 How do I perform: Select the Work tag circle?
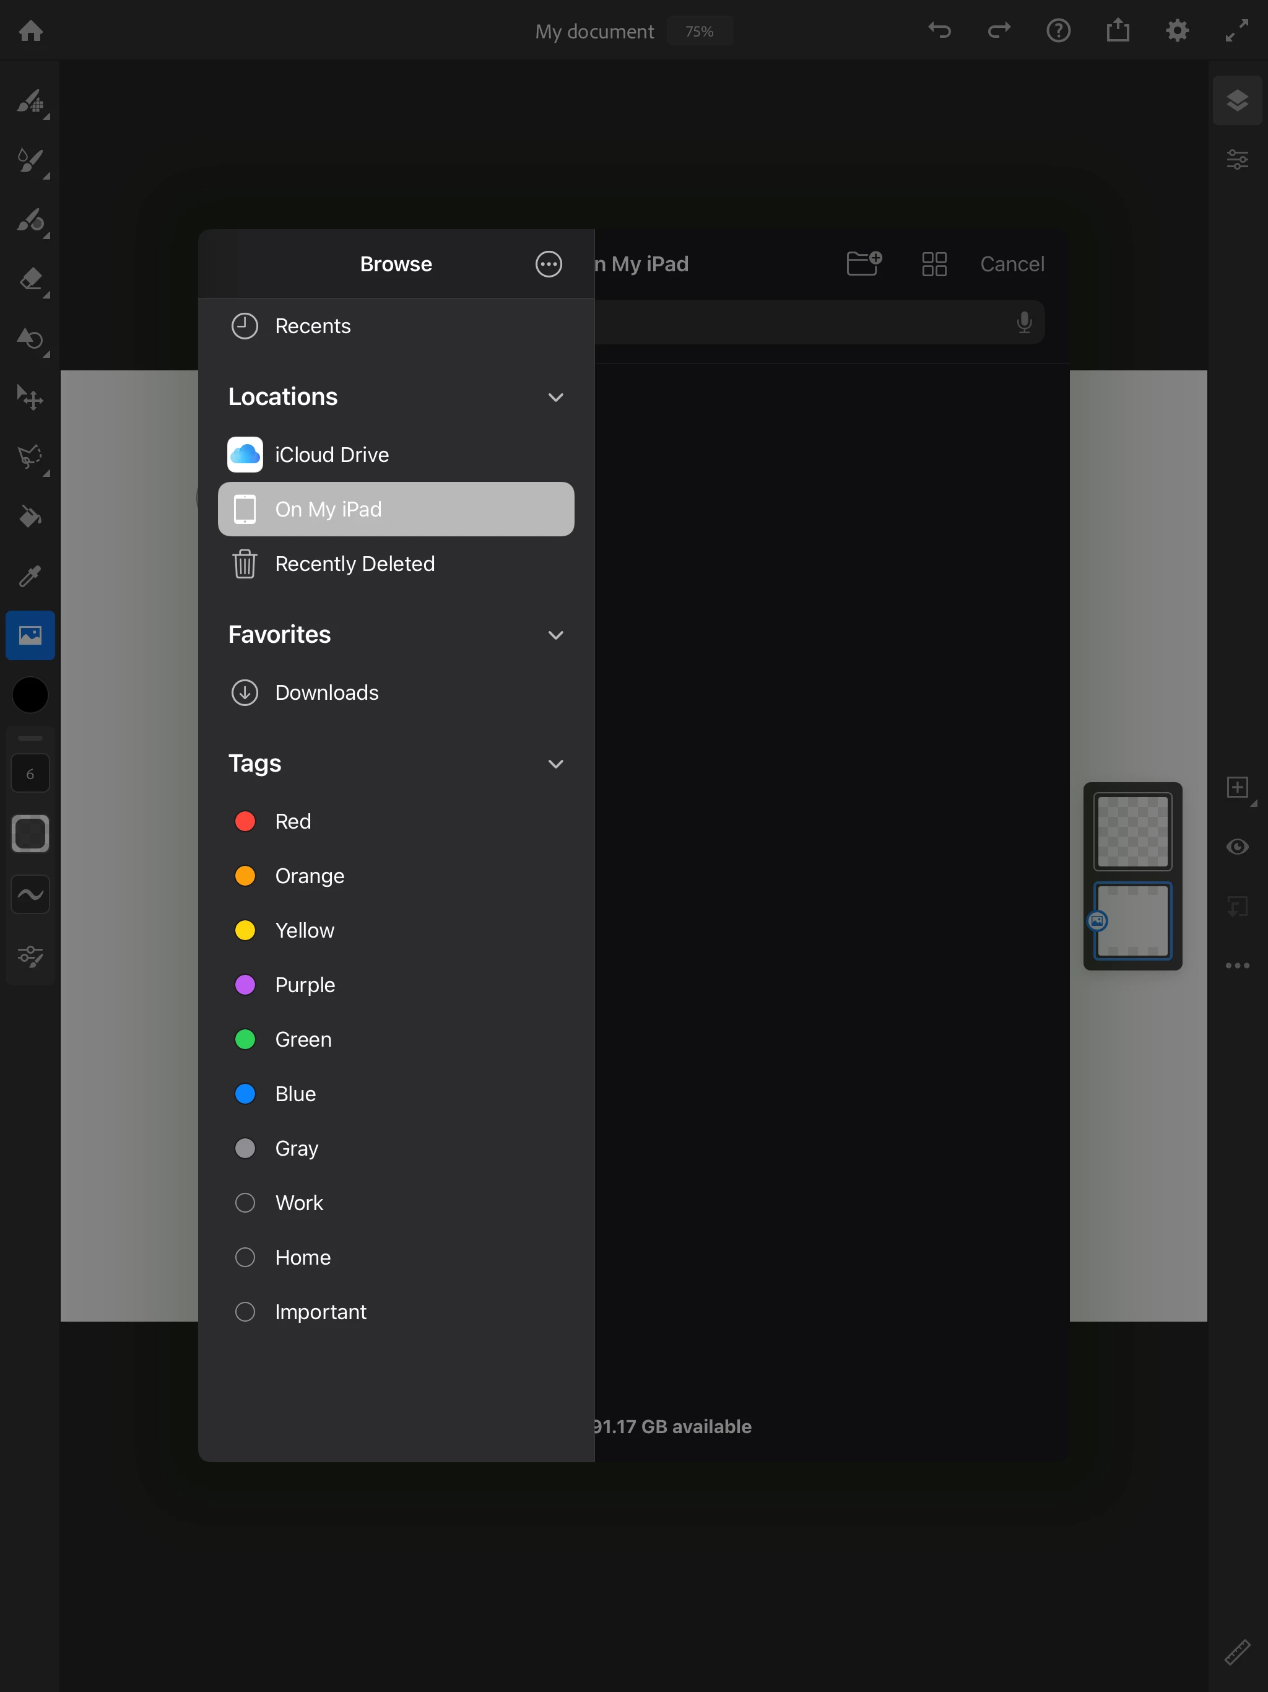pyautogui.click(x=245, y=1203)
